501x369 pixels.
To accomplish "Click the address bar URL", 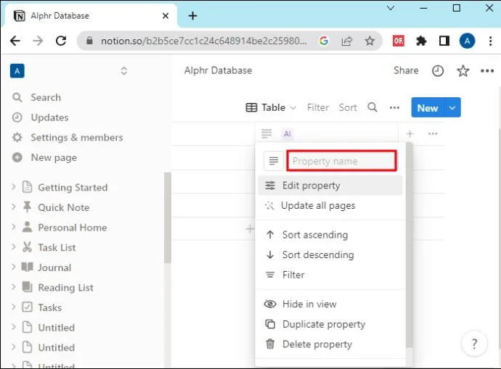I will click(203, 41).
